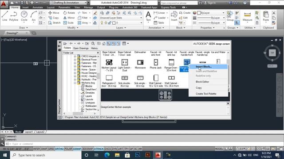Screen dimensions: 284x159
Task: Expand the Layers panel
Action: (121, 28)
